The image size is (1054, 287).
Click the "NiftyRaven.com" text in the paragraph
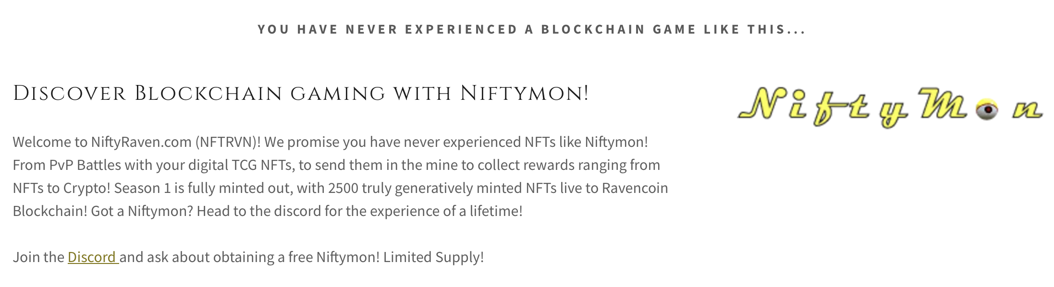(x=141, y=142)
